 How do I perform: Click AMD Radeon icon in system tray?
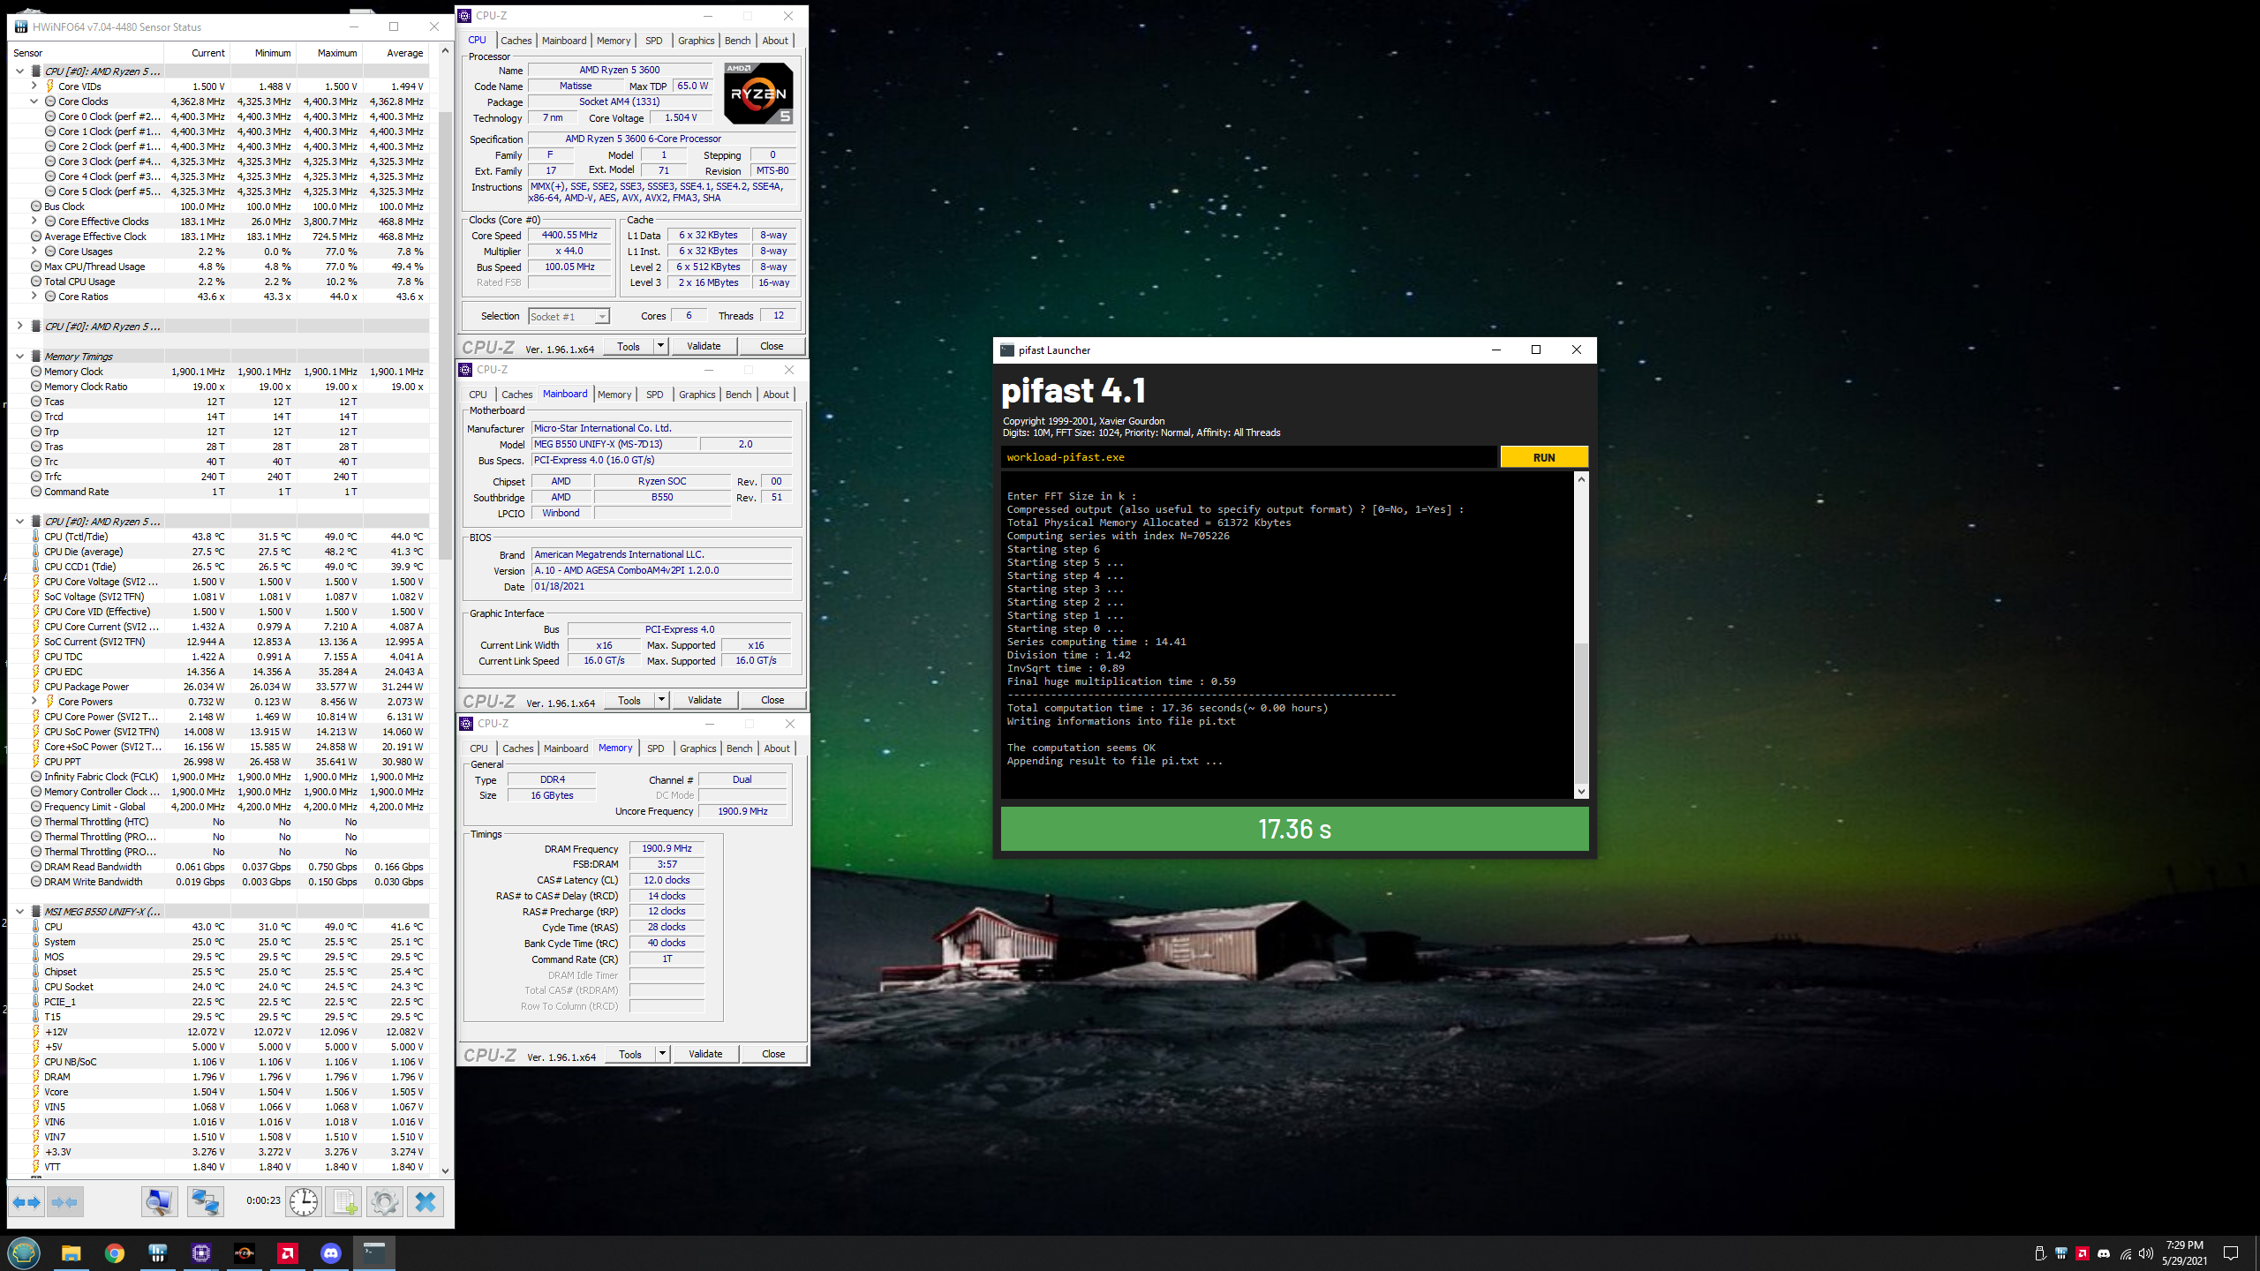(2083, 1253)
